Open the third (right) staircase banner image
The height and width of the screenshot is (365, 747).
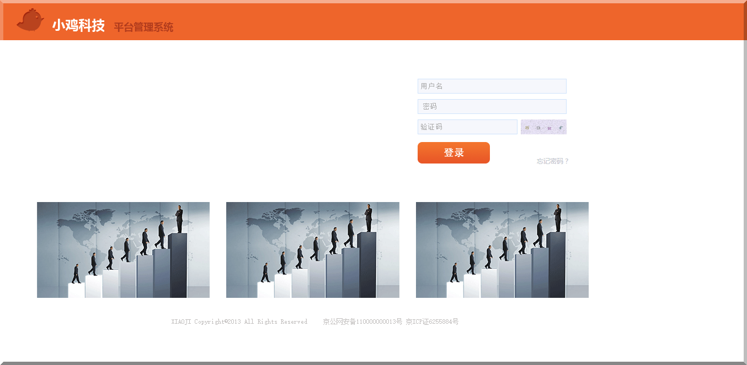(x=502, y=250)
